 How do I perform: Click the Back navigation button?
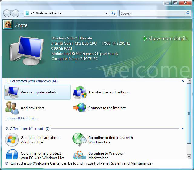(x=7, y=13)
